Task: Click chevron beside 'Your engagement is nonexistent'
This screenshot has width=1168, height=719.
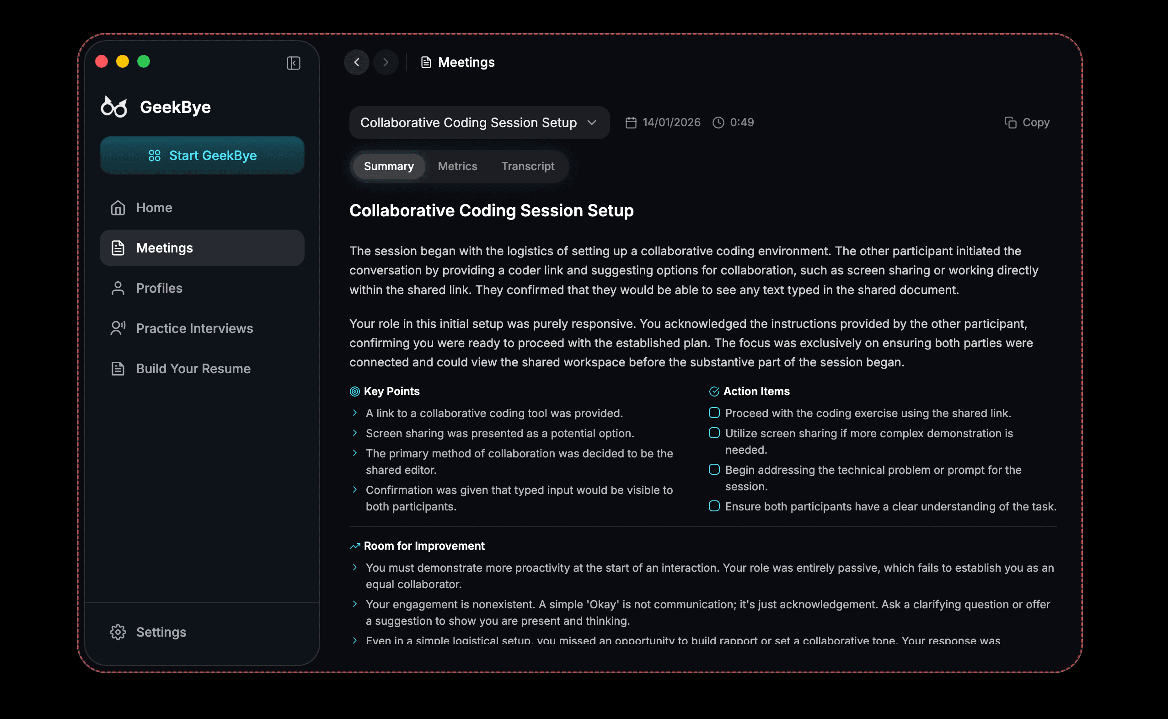Action: click(x=354, y=604)
